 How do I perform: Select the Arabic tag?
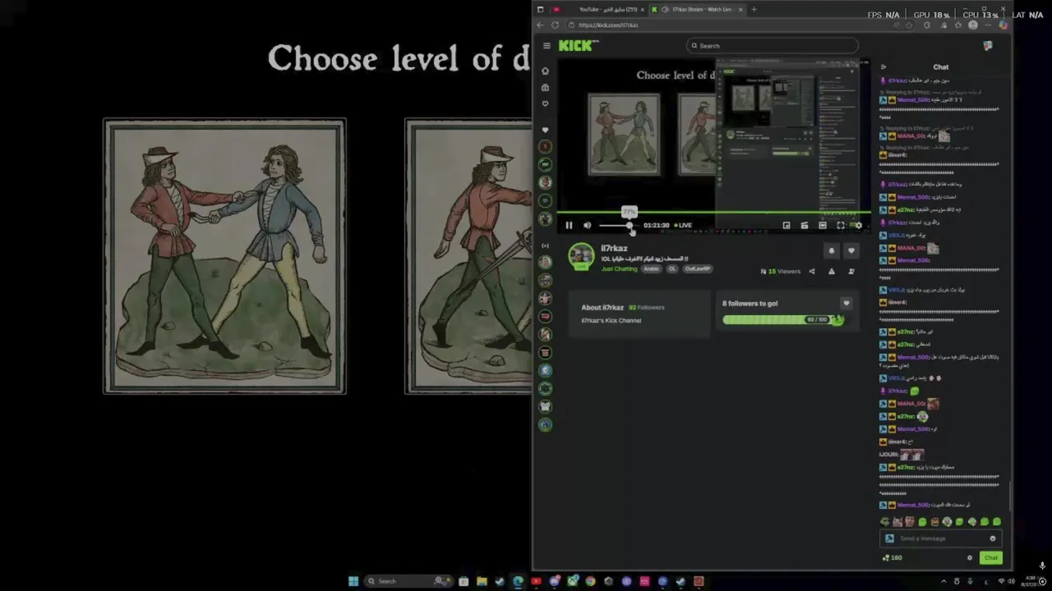click(652, 269)
